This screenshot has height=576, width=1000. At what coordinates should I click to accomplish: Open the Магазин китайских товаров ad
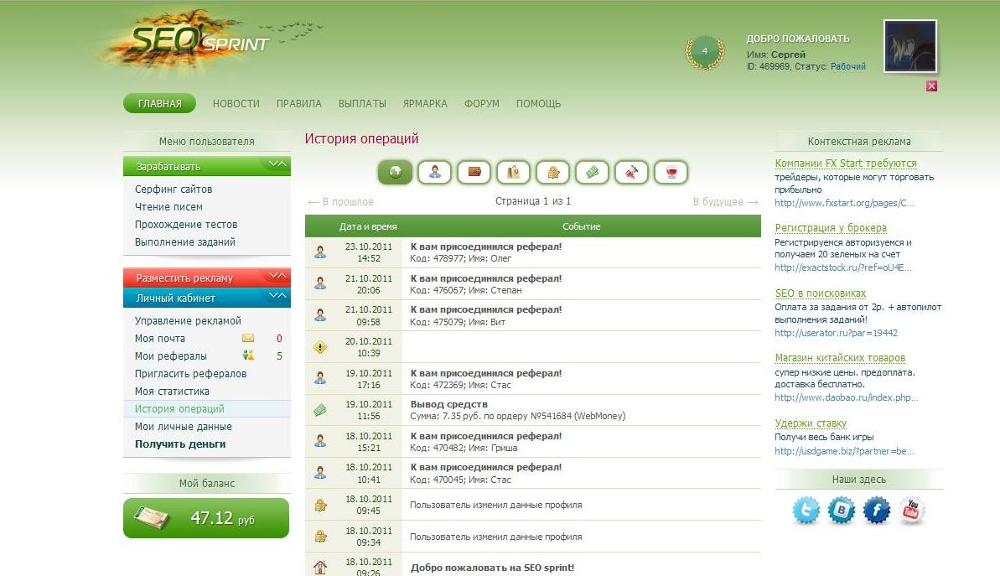click(x=840, y=358)
